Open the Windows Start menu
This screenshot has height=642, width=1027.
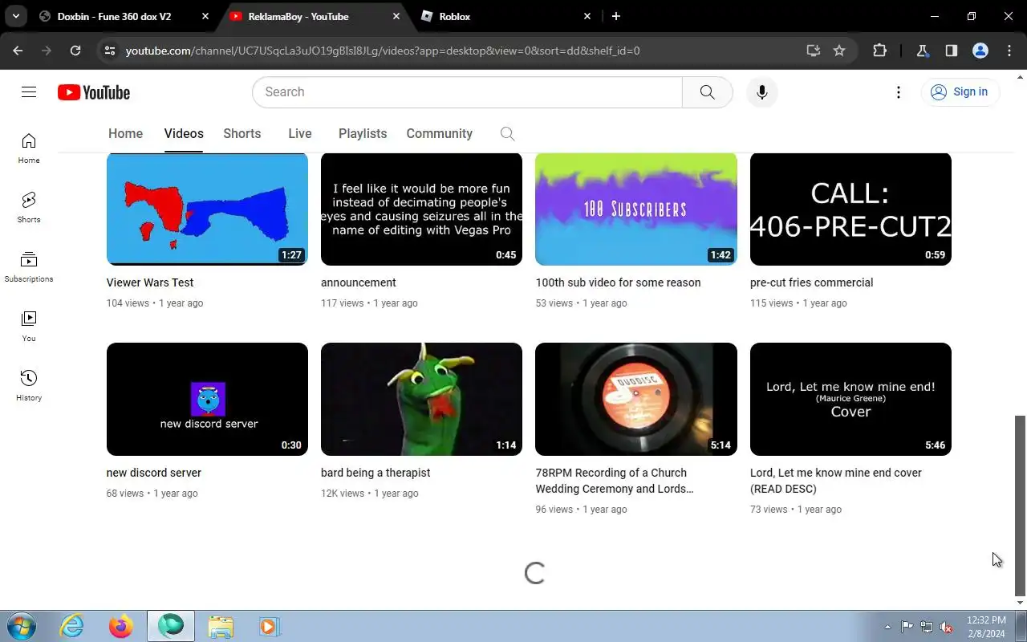(x=20, y=626)
